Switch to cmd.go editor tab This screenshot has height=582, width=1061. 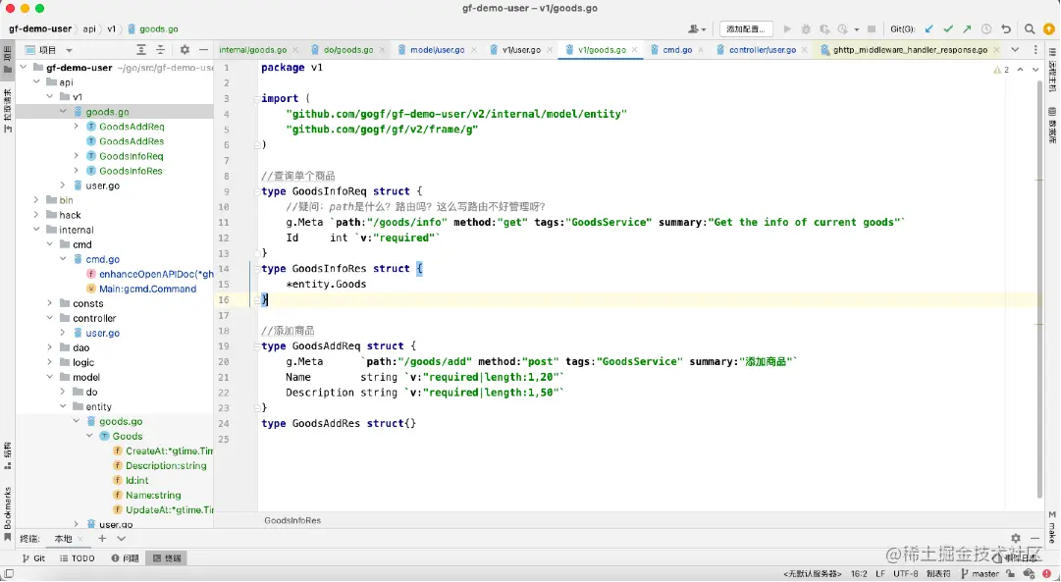coord(676,50)
